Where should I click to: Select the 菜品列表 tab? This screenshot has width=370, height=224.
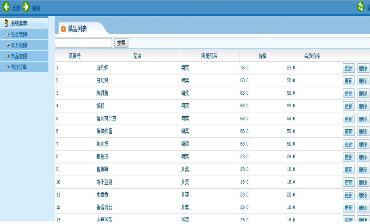click(77, 29)
